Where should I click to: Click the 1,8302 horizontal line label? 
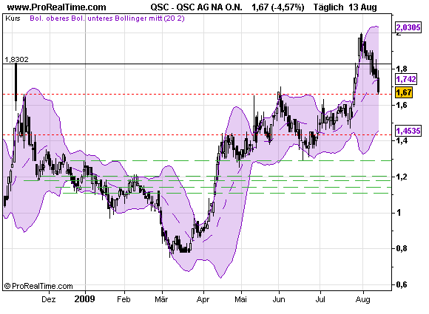coord(17,60)
